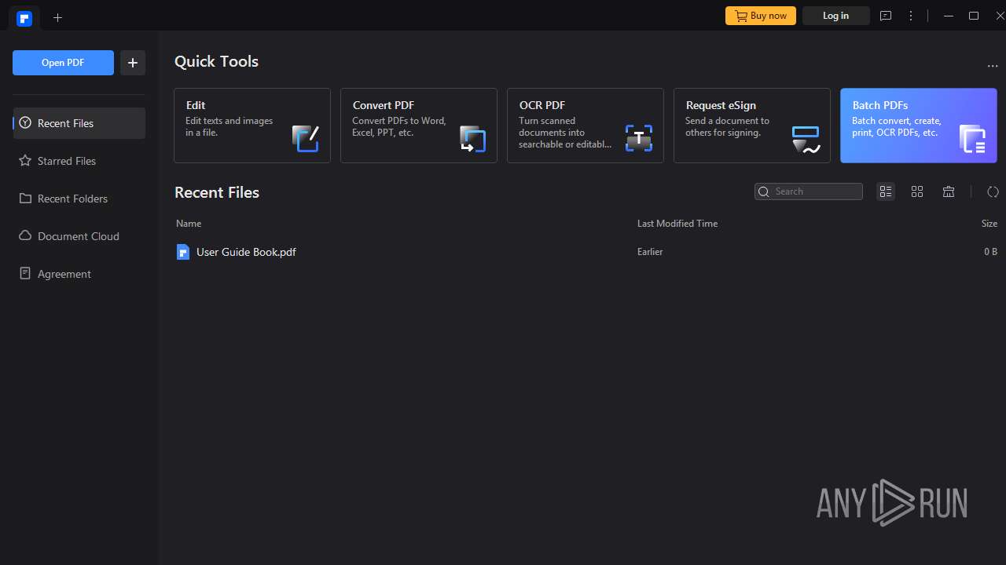The height and width of the screenshot is (565, 1006).
Task: Click the create PDF plus button
Action: tap(133, 63)
